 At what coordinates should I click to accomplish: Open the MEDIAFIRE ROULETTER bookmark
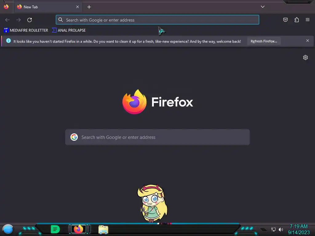click(x=26, y=30)
